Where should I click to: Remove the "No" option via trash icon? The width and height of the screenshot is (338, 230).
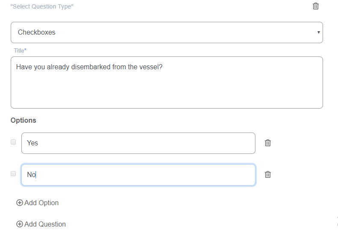pyautogui.click(x=268, y=174)
